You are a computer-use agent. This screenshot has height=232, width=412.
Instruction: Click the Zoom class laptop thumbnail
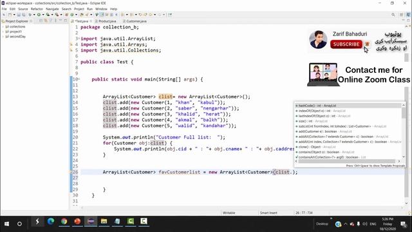(323, 75)
